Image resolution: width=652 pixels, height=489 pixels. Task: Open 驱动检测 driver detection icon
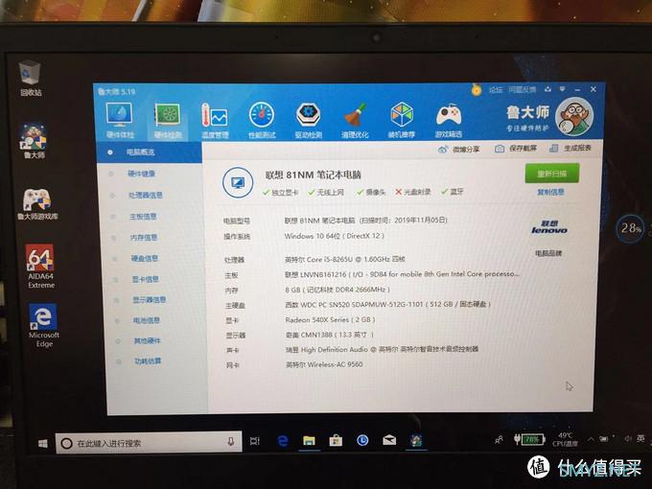coord(308,120)
